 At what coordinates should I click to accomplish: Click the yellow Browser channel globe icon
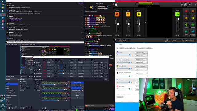(139, 14)
